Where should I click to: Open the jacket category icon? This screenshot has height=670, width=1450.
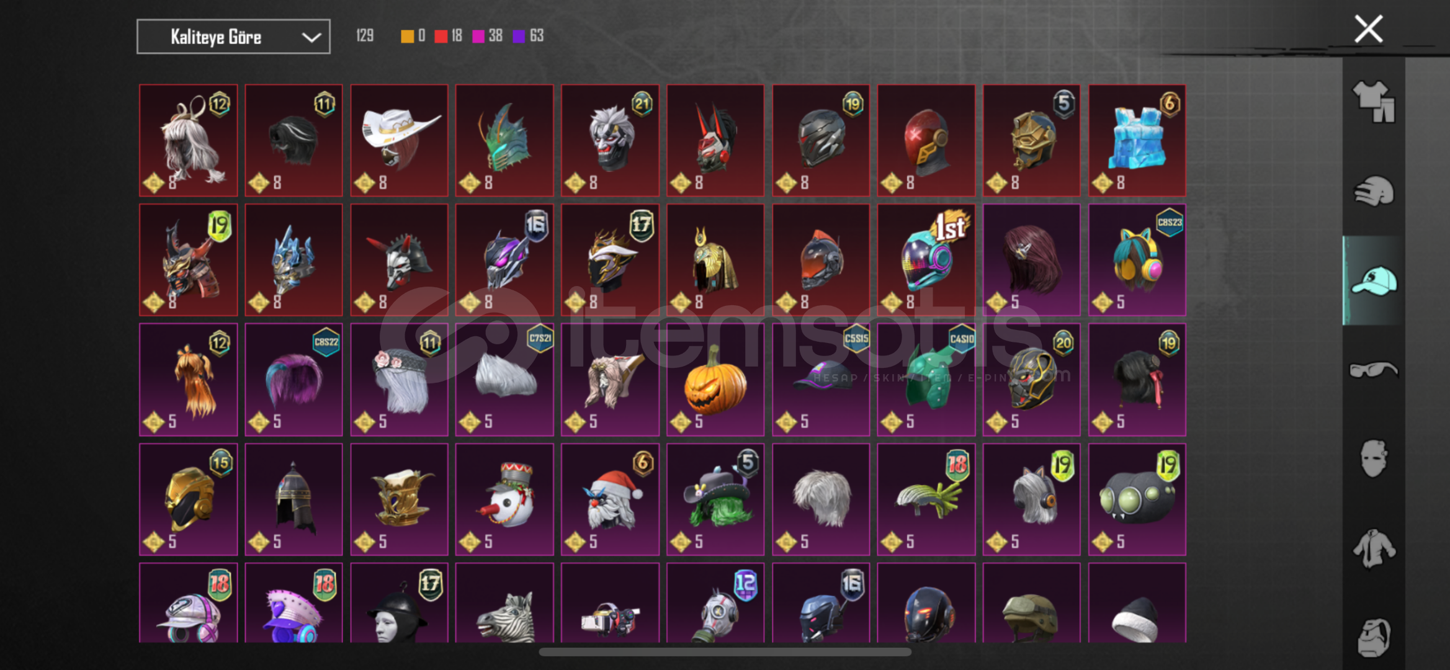point(1374,548)
